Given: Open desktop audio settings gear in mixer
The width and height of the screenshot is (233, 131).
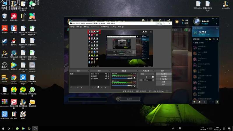Looking at the screenshot, I should [135, 78].
